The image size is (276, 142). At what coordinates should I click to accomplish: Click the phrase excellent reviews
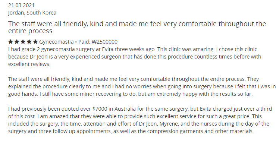coord(29,64)
